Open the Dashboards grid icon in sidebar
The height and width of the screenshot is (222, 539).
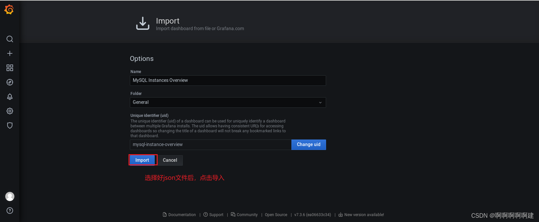10,68
